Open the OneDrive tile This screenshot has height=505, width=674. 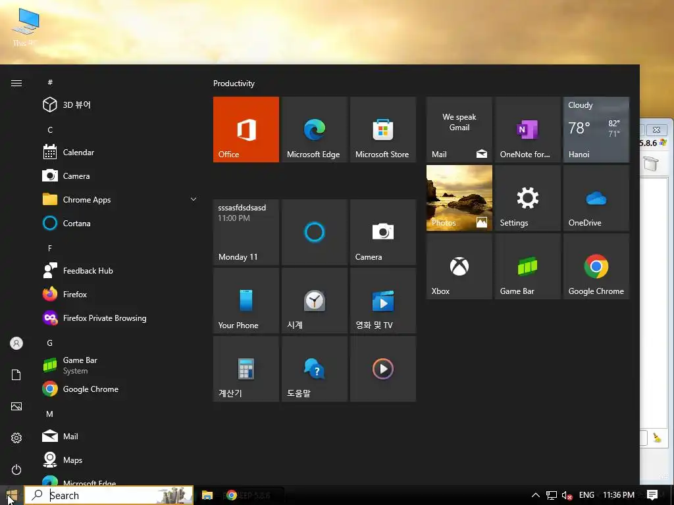pyautogui.click(x=596, y=197)
